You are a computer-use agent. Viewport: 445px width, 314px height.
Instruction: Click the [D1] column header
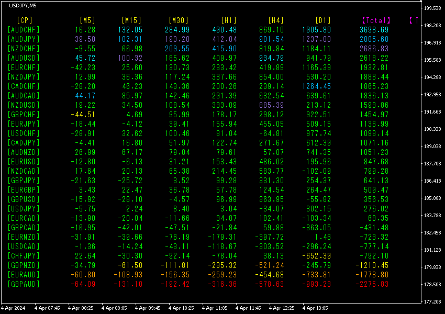[x=323, y=20]
